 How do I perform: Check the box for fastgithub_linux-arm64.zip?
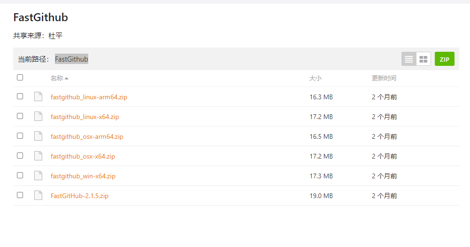click(20, 96)
